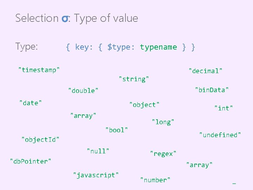Select the "javascript" type label
This screenshot has width=253, height=190.
96,175
